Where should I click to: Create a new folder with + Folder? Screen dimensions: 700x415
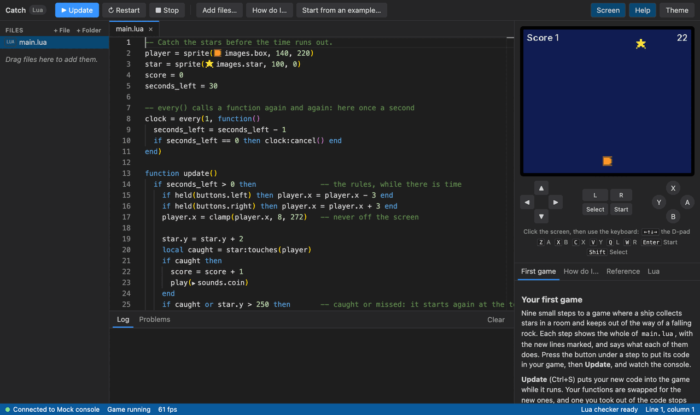[x=89, y=31]
